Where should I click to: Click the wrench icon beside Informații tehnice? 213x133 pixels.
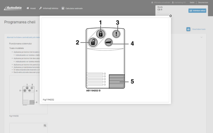[x=40, y=8]
